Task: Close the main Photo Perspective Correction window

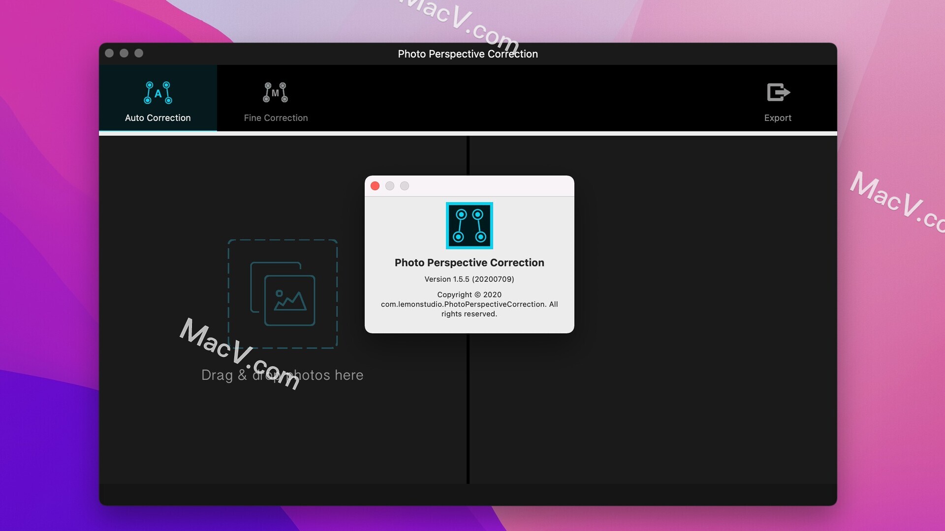Action: coord(109,53)
